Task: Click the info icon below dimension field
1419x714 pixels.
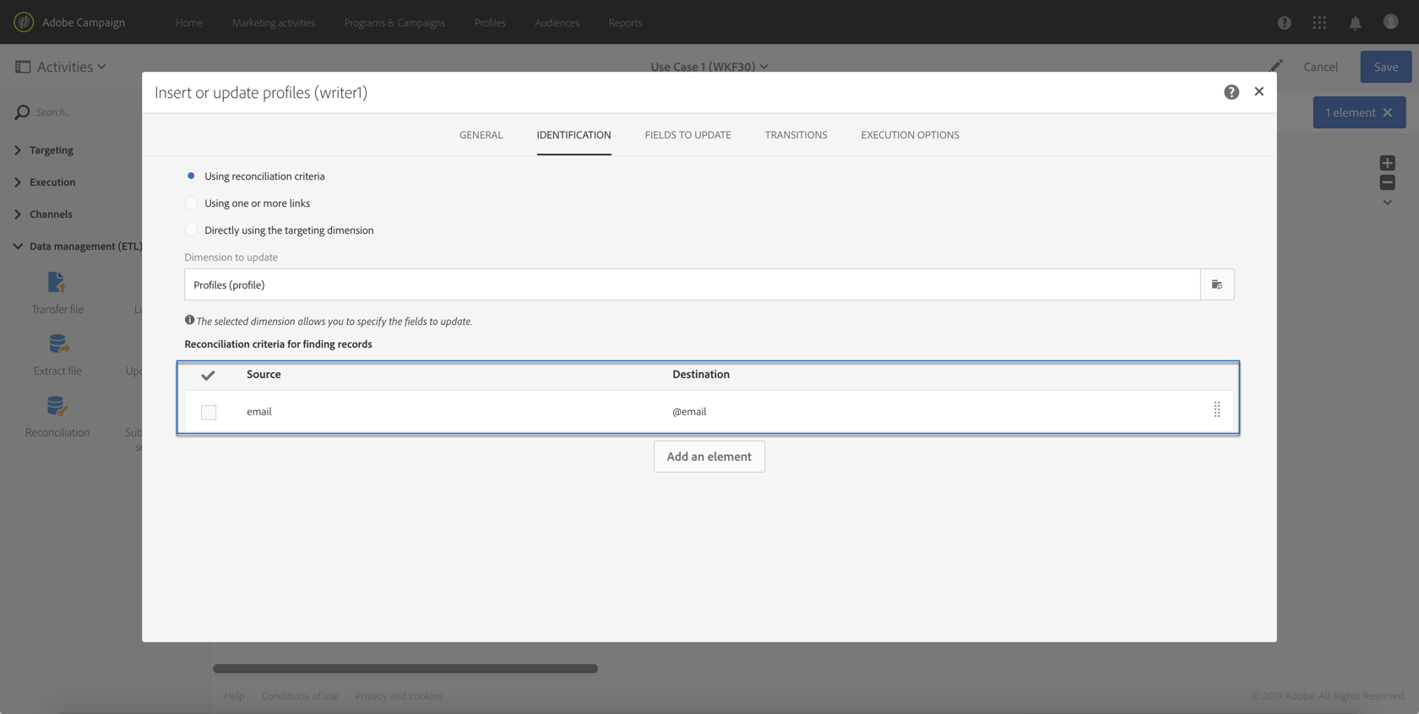Action: coord(189,320)
